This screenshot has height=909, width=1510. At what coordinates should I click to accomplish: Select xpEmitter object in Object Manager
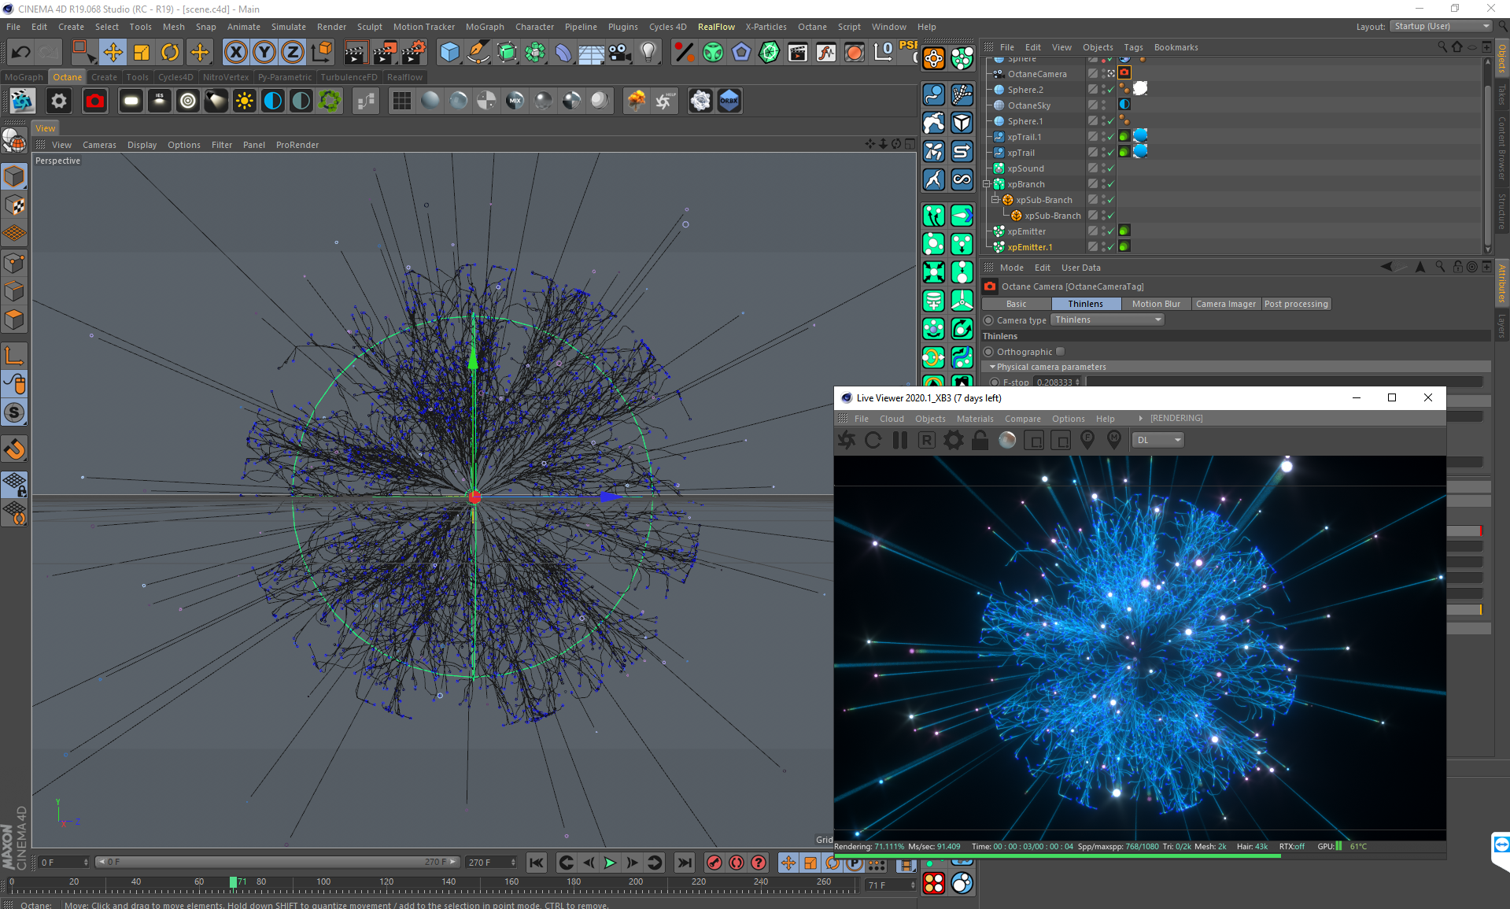[x=1026, y=231]
